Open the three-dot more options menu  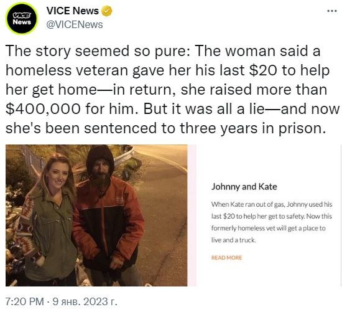coord(332,11)
